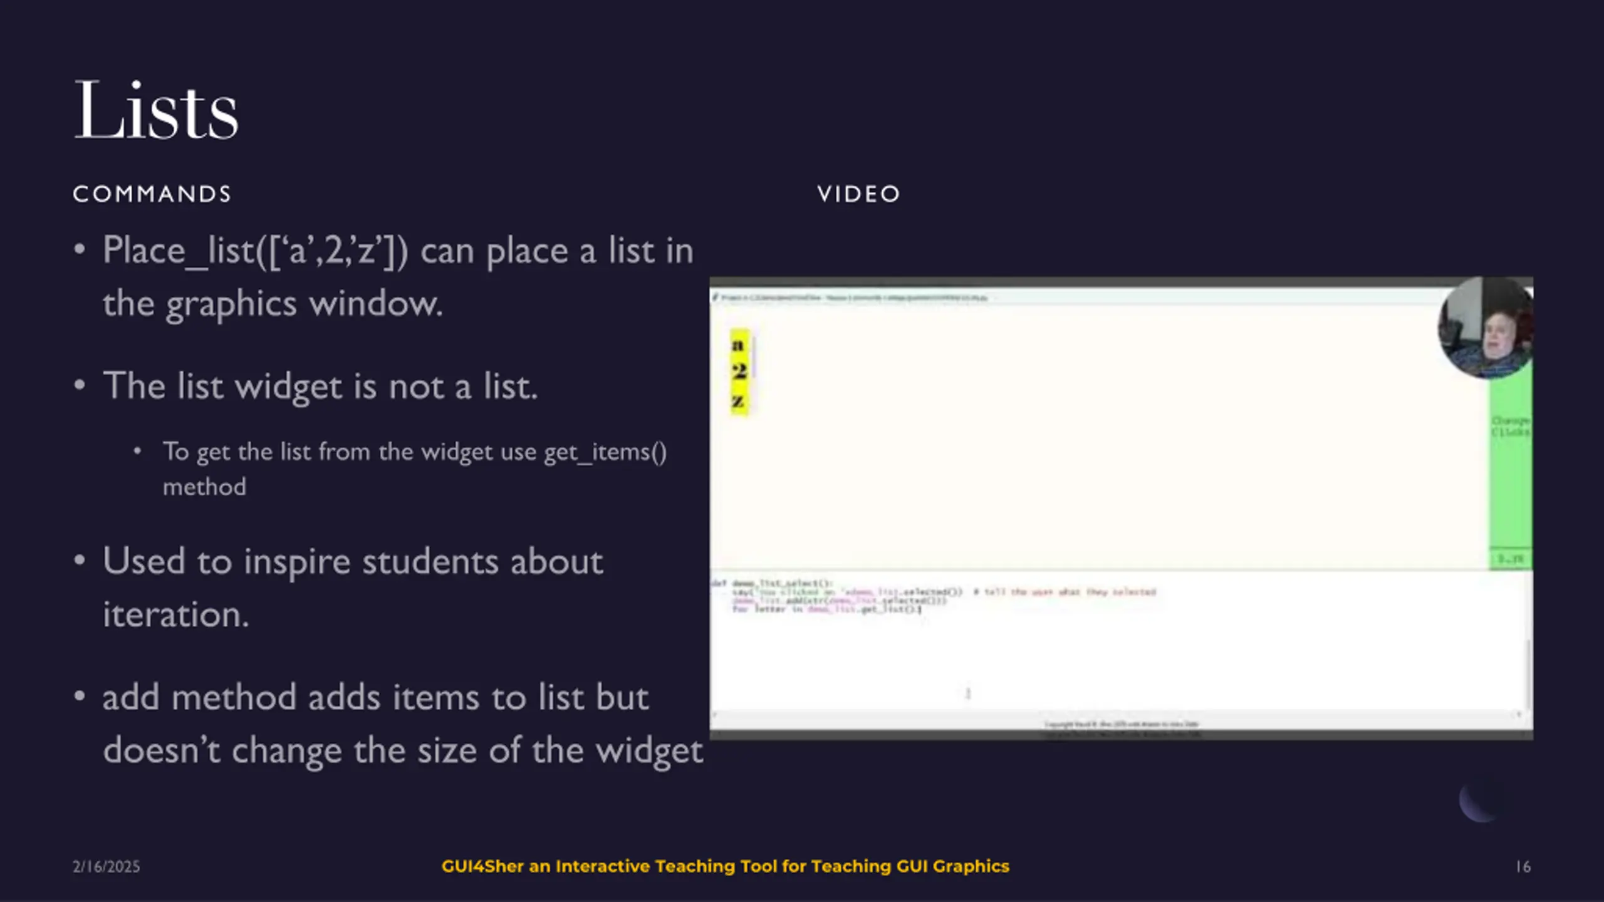Screen dimensions: 1604x902
Task: Select item 'z' in yellow list widget
Action: [738, 400]
